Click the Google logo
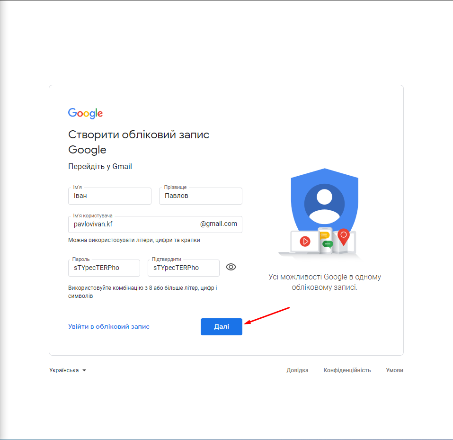Viewport: 453px width, 440px height. (x=86, y=113)
